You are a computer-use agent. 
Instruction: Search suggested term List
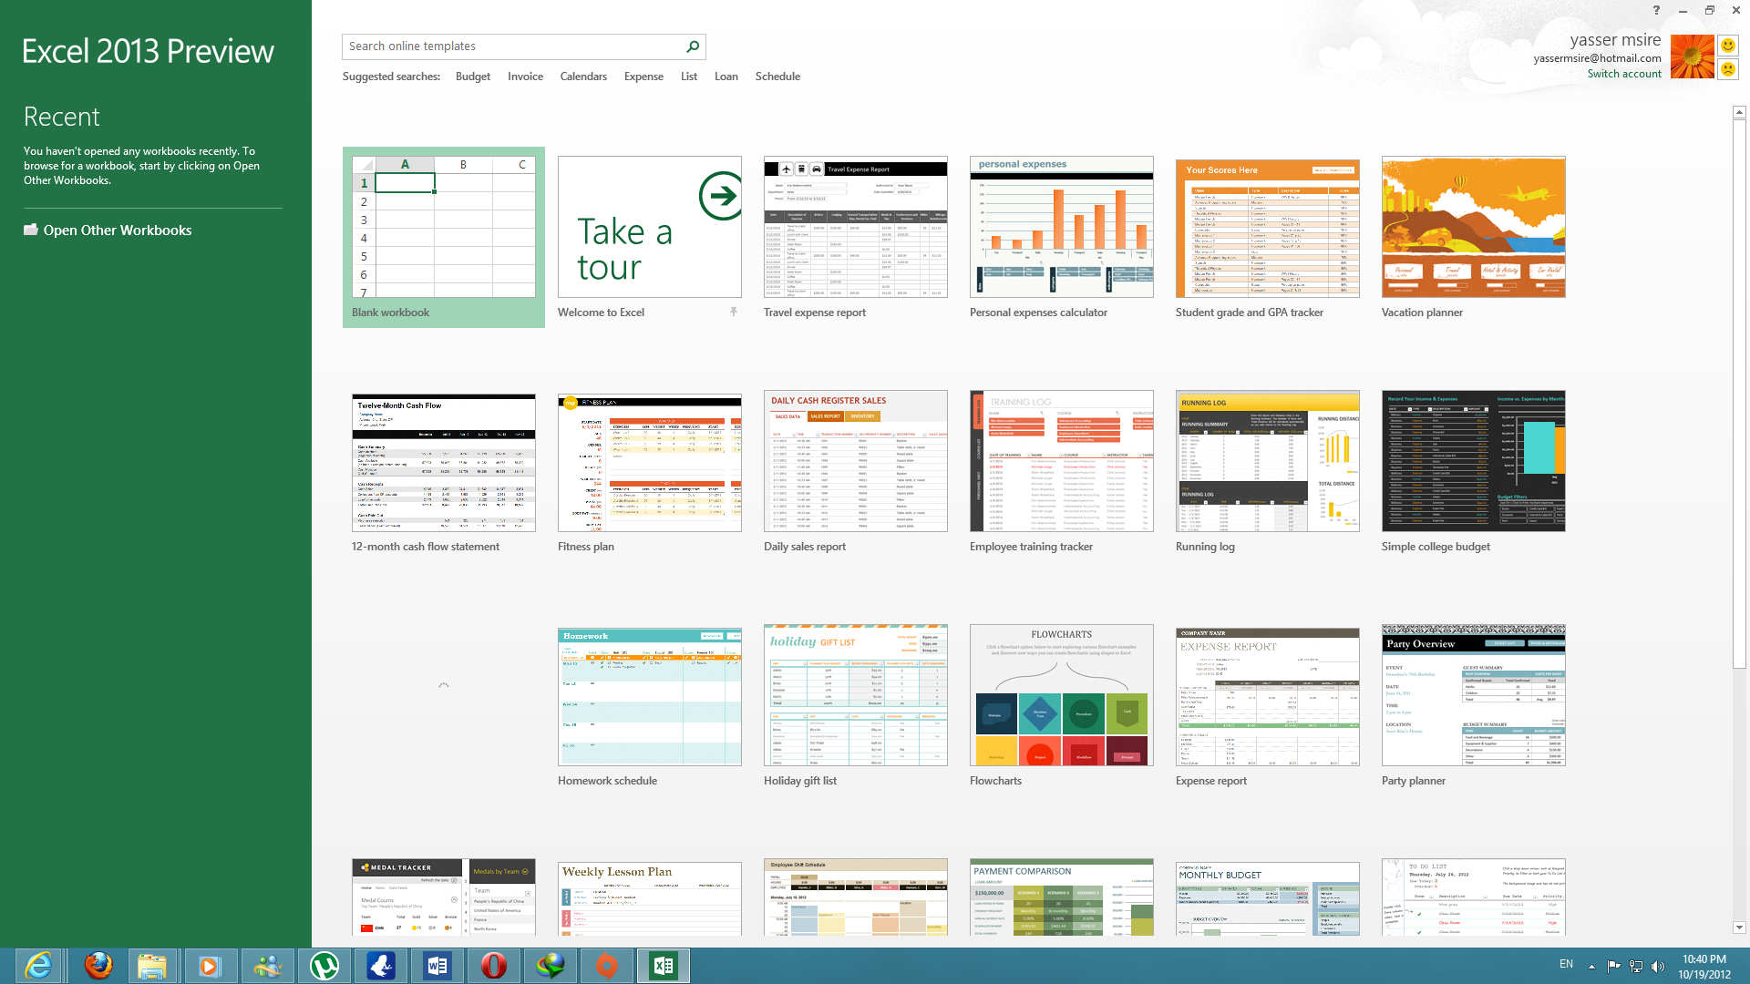(689, 77)
